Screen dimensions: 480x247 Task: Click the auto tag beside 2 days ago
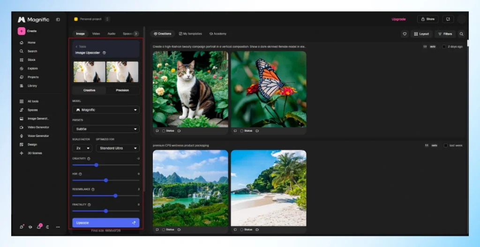433,46
